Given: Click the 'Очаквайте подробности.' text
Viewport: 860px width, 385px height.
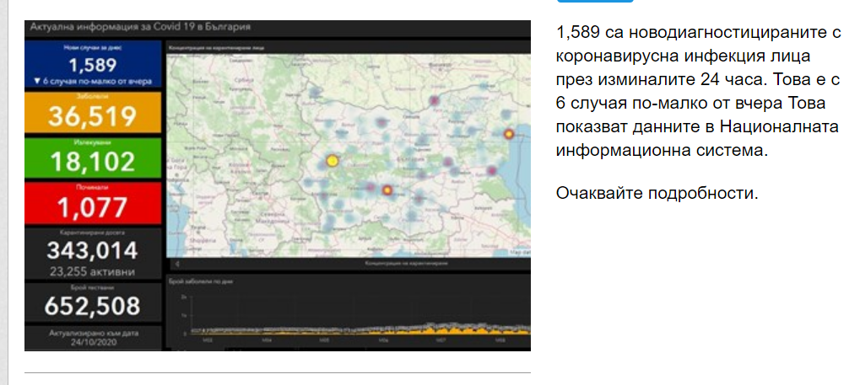Looking at the screenshot, I should click(x=657, y=193).
